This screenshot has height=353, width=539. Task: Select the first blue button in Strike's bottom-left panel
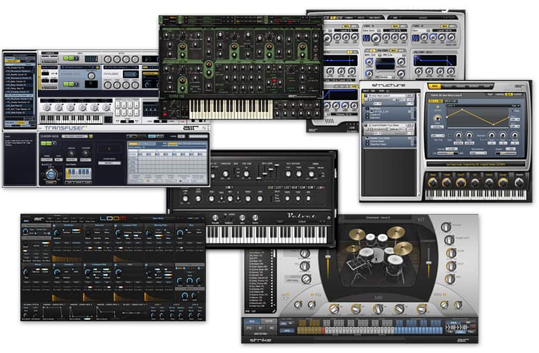(252, 322)
